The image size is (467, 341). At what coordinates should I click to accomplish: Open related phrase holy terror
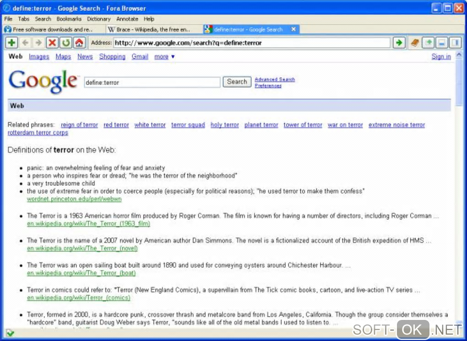tap(224, 125)
